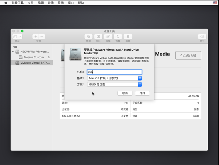Open the sidebar 显示 view dropdown

(17, 36)
